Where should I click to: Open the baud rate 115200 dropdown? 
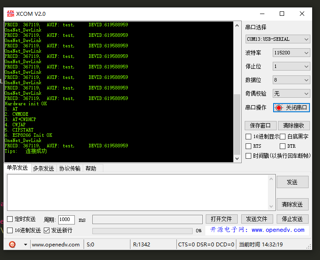pyautogui.click(x=292, y=53)
